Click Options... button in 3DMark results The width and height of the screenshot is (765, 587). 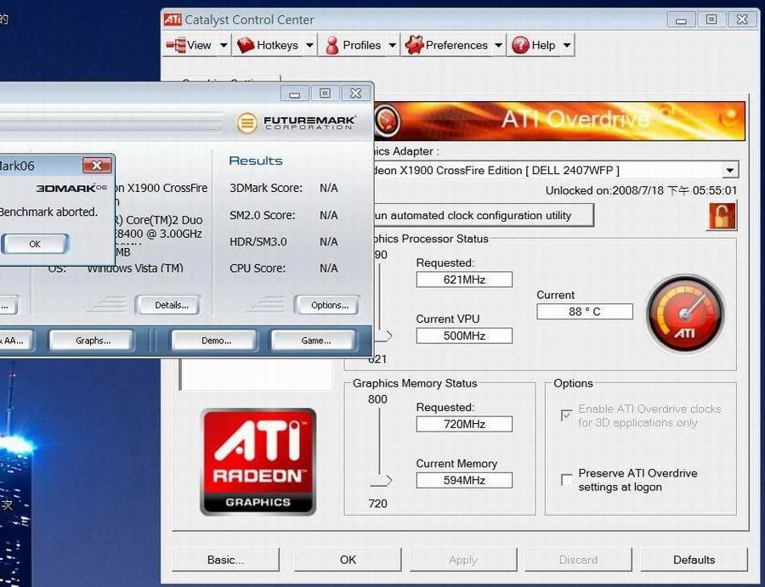pos(329,305)
